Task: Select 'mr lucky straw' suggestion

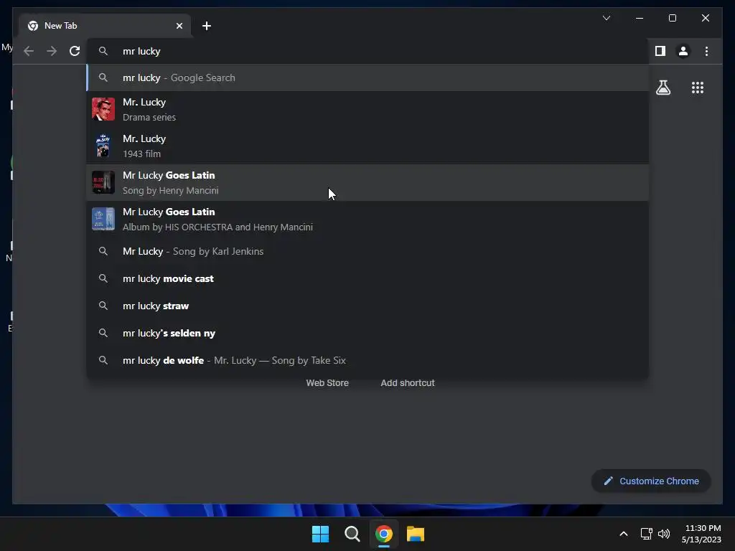Action: point(367,306)
